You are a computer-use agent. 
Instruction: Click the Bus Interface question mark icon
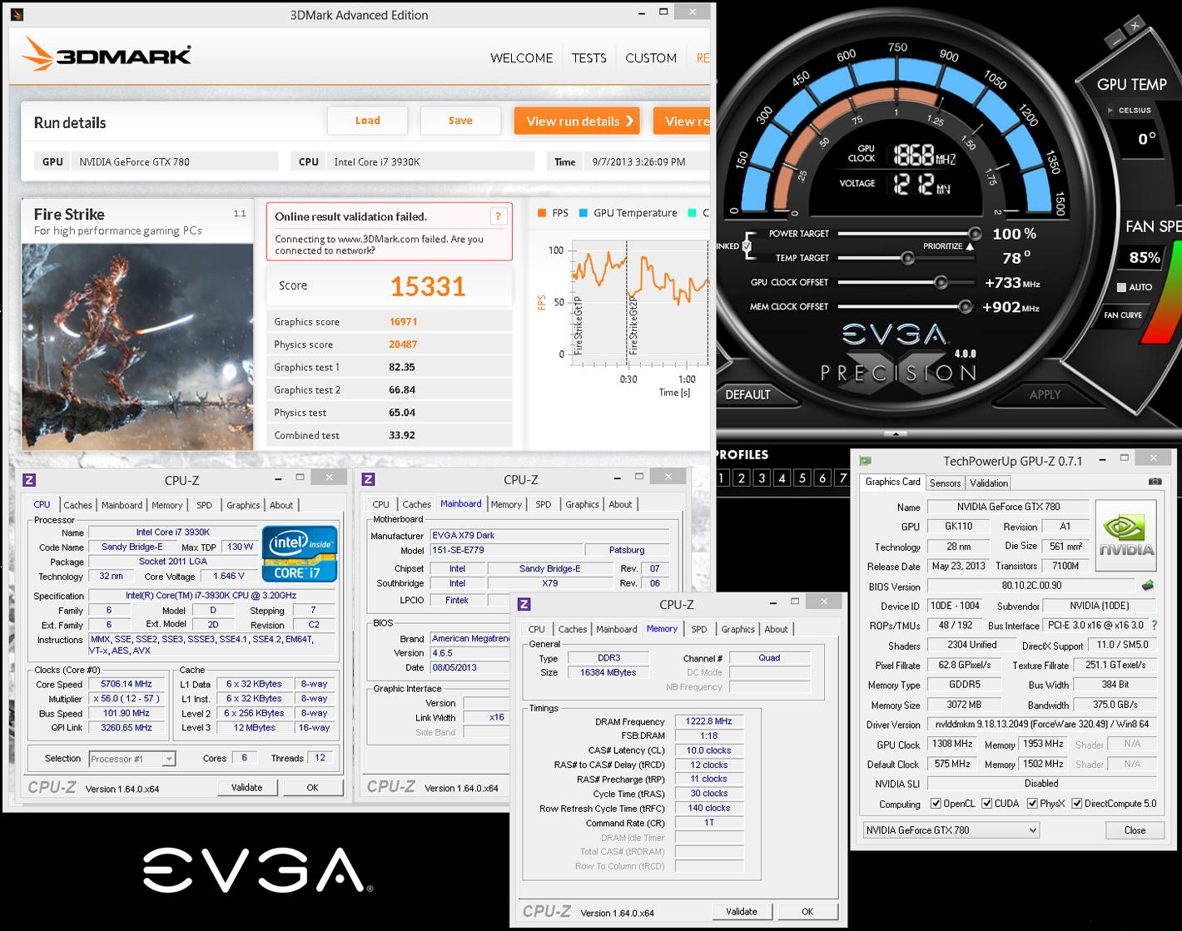point(1154,625)
